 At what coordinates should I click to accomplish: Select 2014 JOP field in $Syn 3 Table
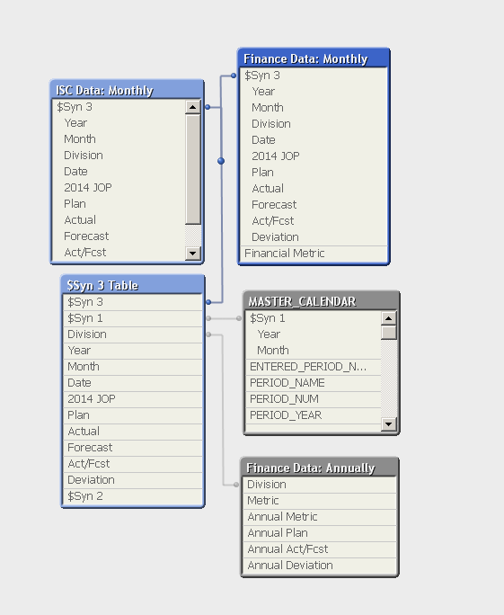133,399
